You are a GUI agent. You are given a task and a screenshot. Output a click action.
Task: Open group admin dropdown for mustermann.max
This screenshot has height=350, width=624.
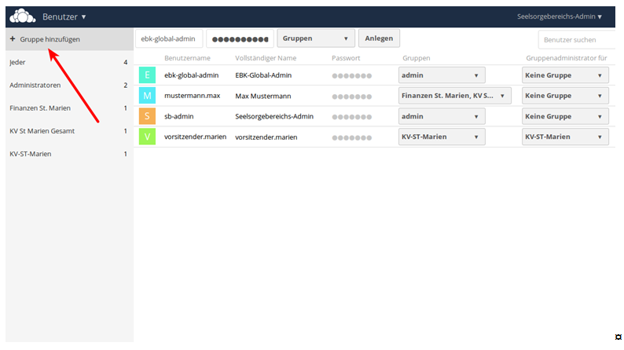point(565,96)
